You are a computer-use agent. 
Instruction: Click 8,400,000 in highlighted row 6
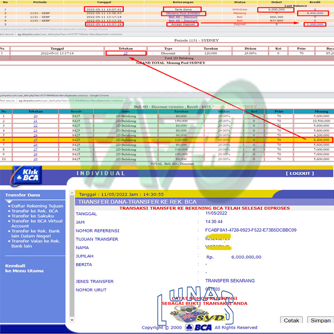[x=321, y=140]
